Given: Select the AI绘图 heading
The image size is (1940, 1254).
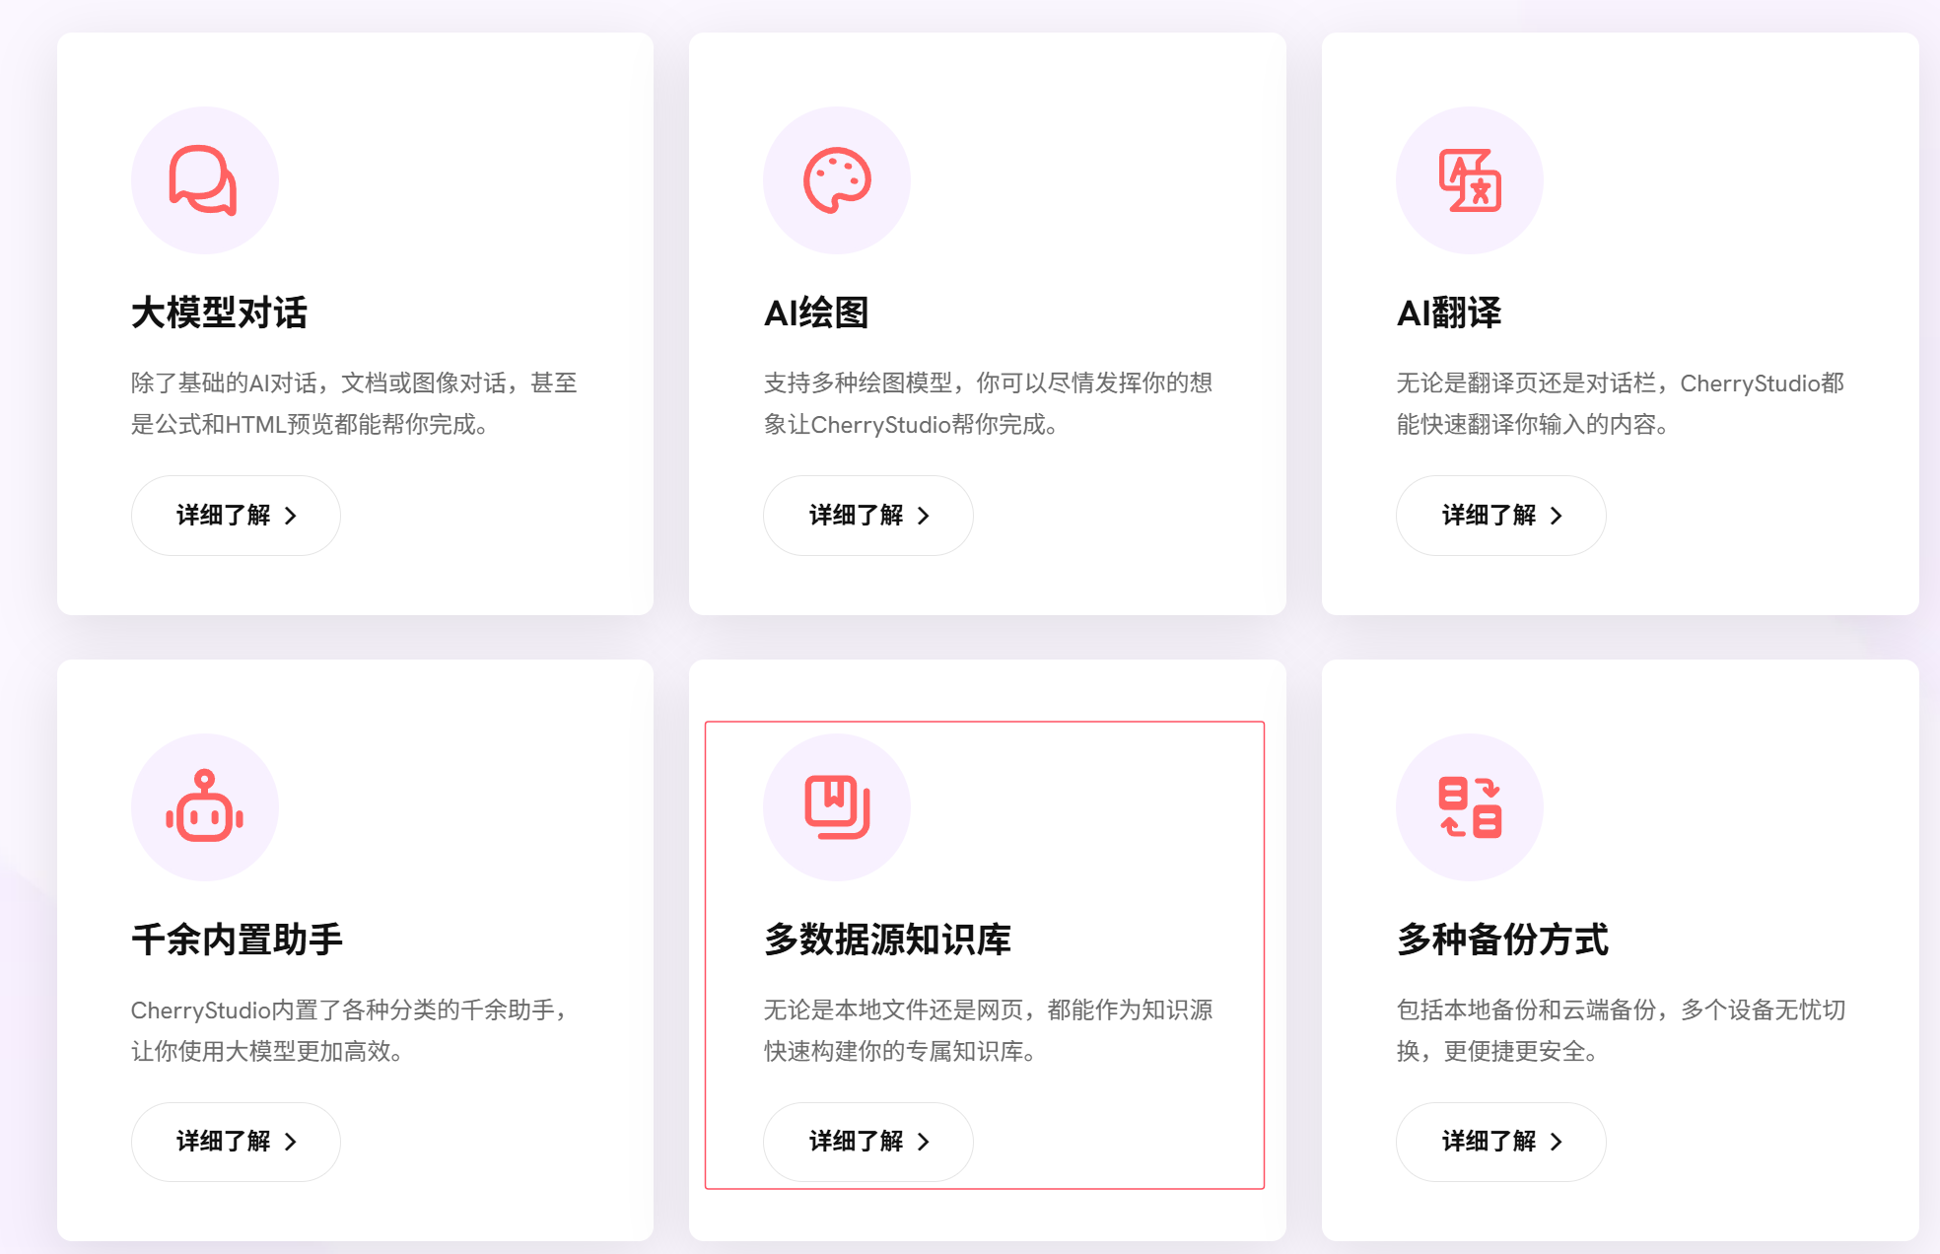Looking at the screenshot, I should point(816,313).
